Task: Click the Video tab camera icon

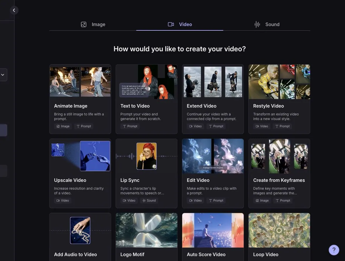Action: 171,25
